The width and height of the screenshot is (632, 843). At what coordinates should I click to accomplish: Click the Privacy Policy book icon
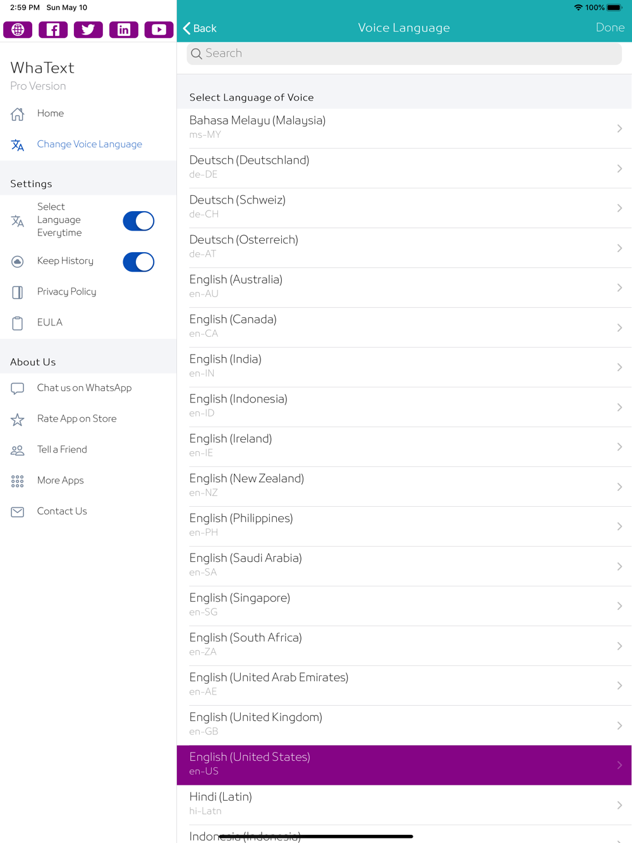click(18, 292)
